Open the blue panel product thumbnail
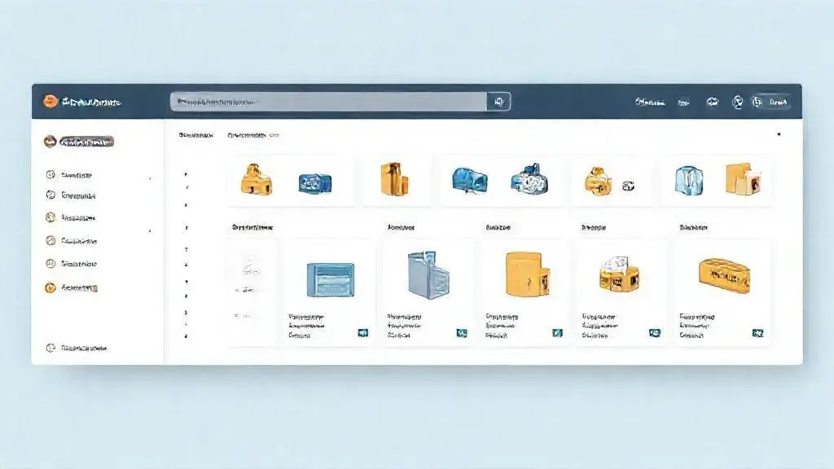This screenshot has height=469, width=834. 330,278
